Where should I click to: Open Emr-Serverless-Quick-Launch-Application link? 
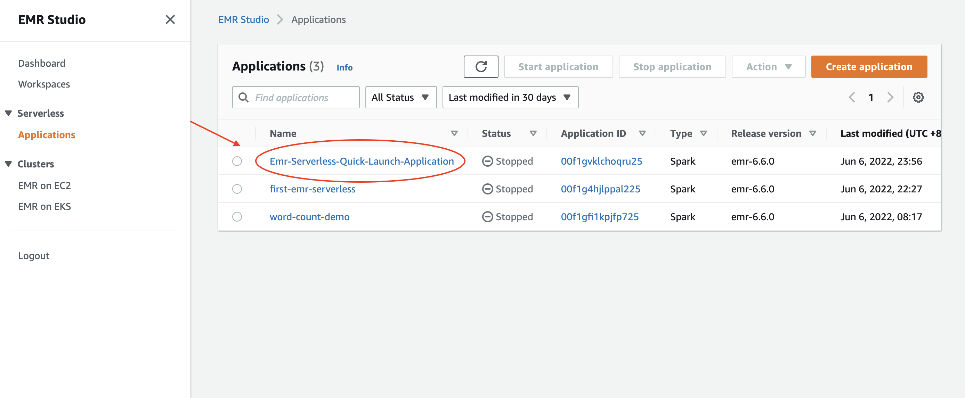pos(361,160)
